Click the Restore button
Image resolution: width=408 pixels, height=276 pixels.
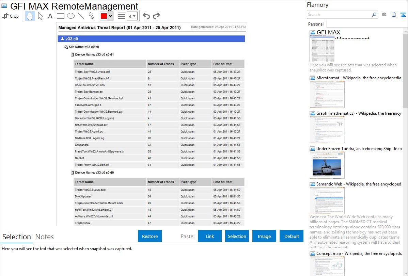[150, 236]
